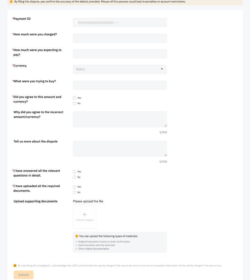250x280 pixels.
Task: Click the Submit button
Action: 23,275
